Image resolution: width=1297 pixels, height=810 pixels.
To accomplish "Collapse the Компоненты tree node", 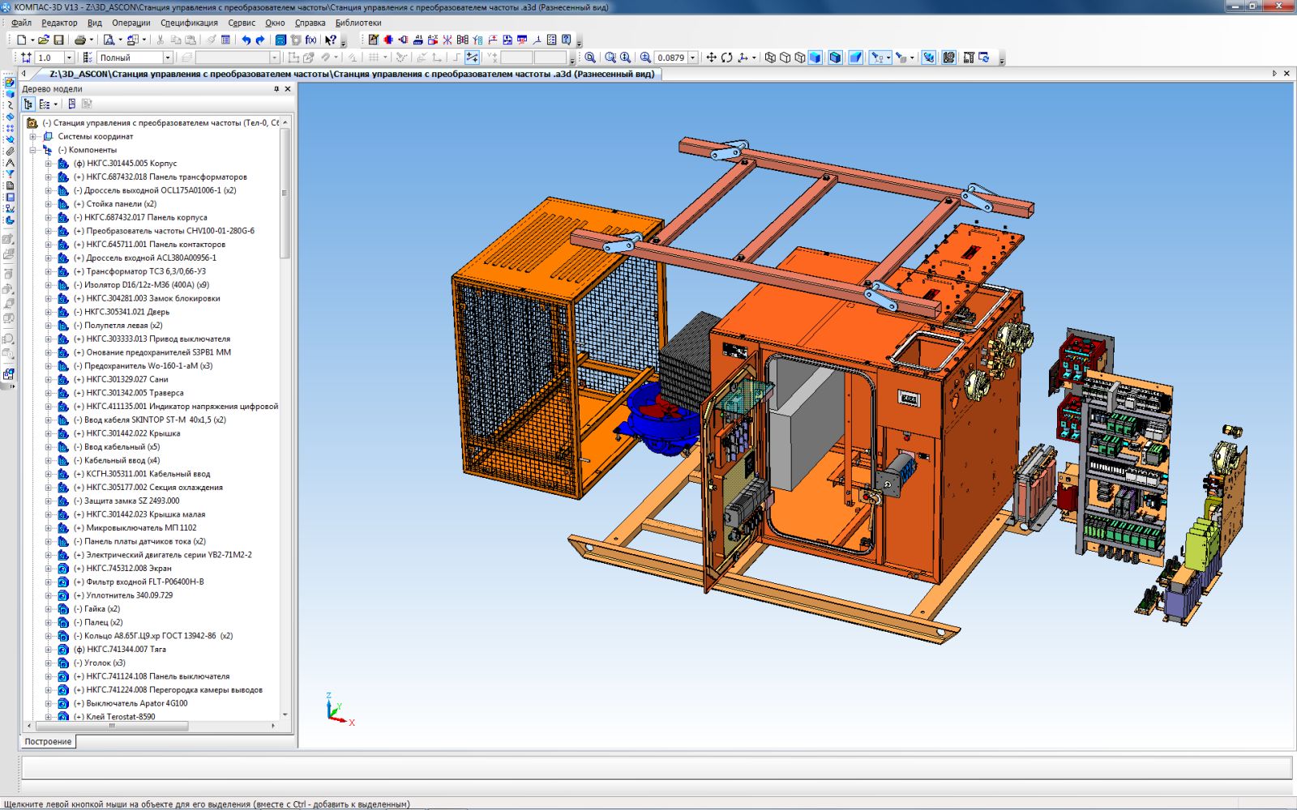I will [x=33, y=150].
